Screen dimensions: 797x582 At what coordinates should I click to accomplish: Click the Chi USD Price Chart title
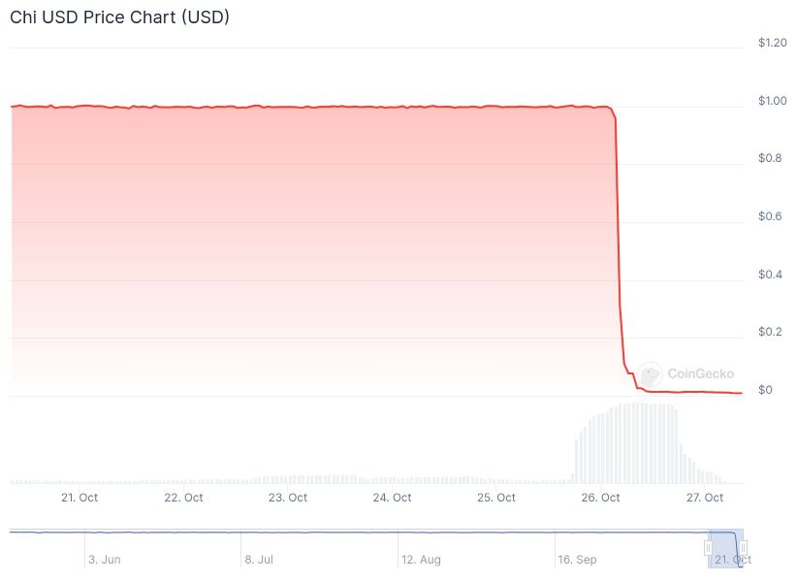coord(119,17)
